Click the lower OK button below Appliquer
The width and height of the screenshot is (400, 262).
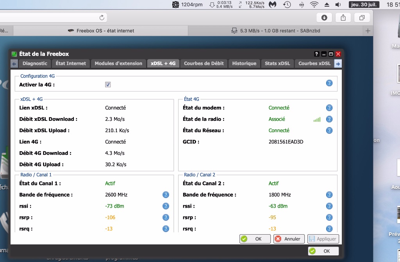323,251
